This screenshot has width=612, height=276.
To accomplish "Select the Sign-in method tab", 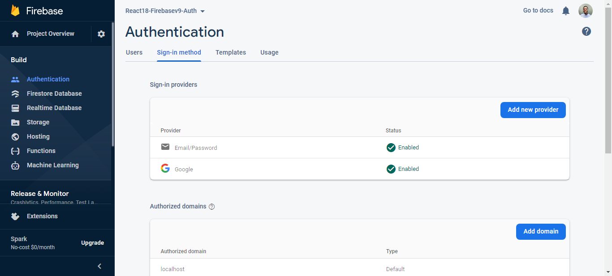I will coord(179,52).
